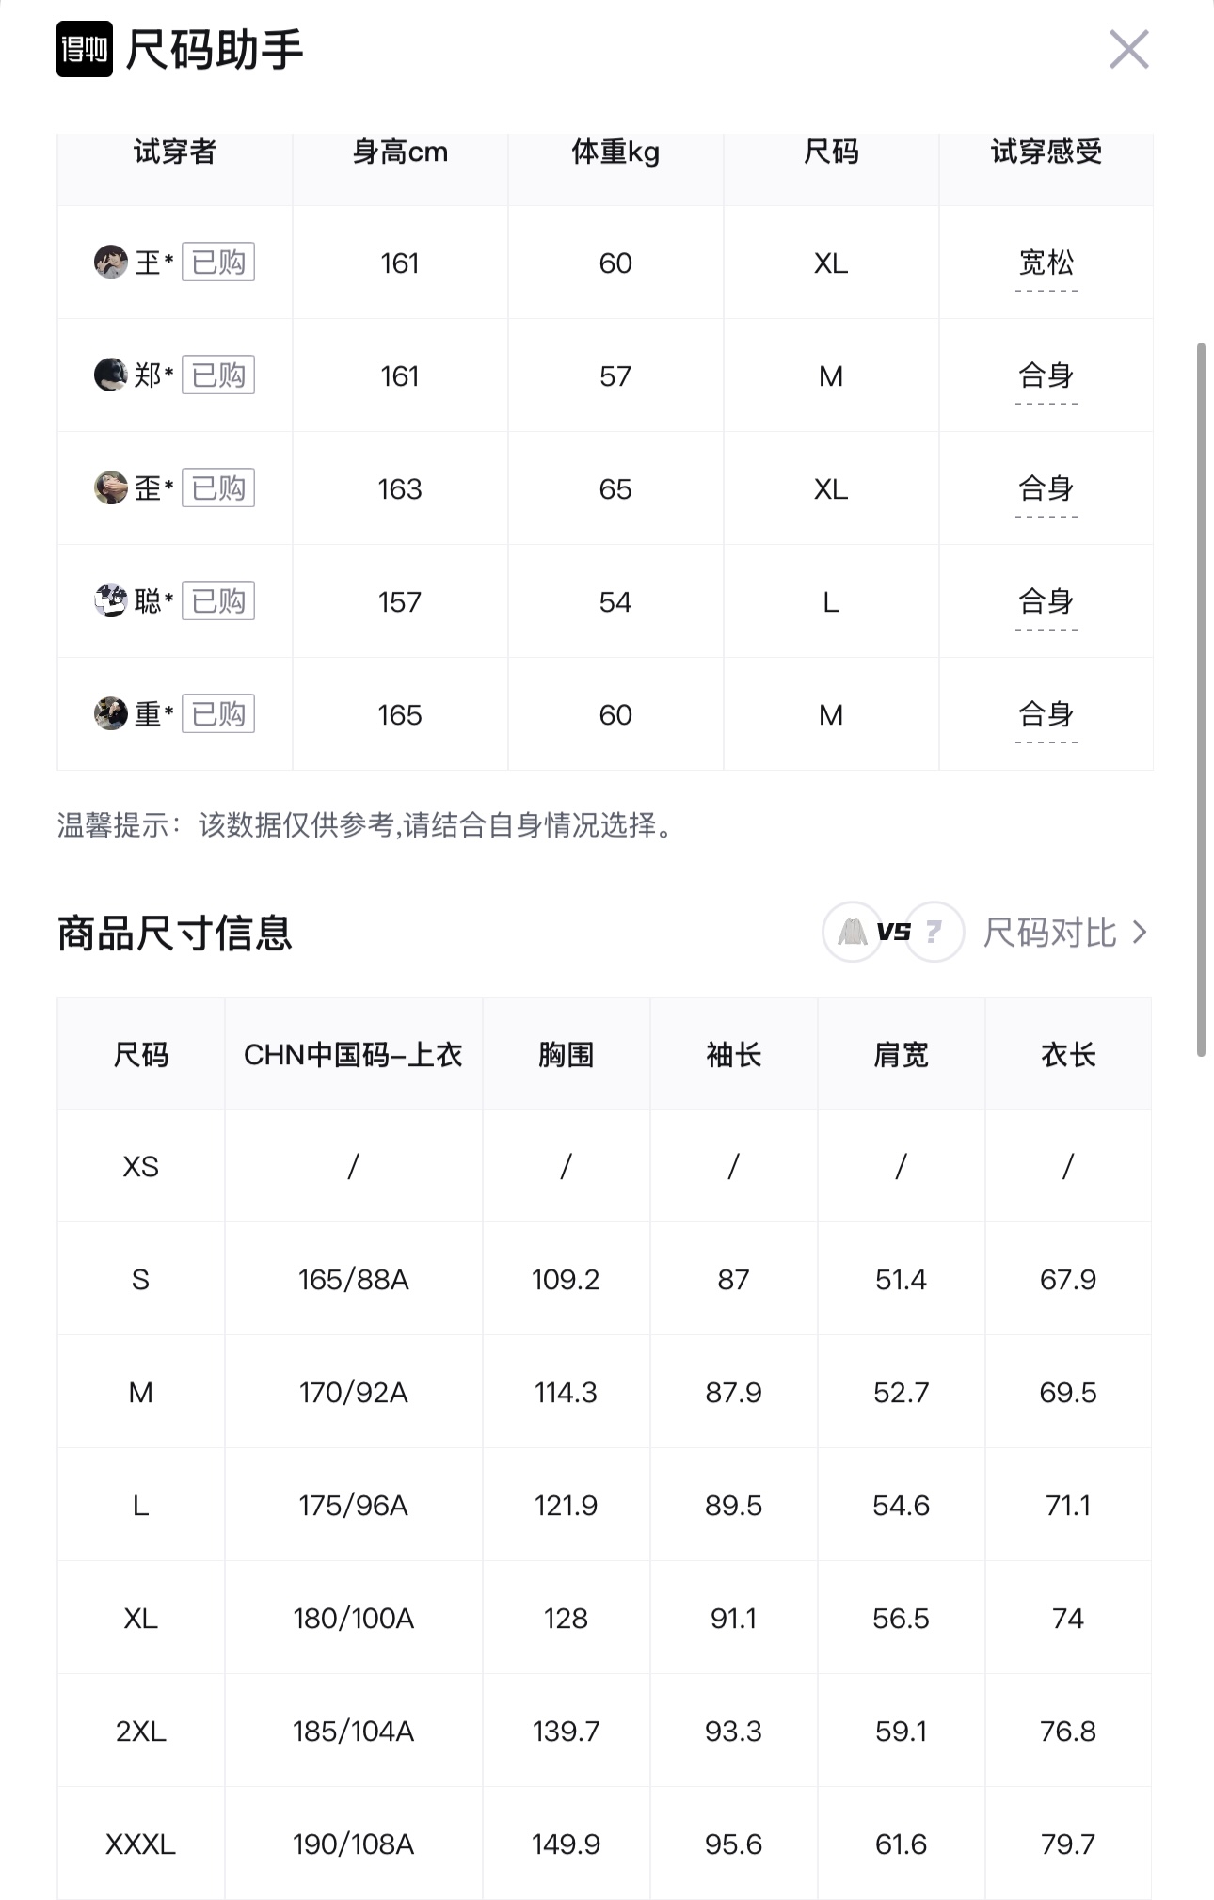Tap the jacket thumbnail in size comparison

click(x=853, y=932)
